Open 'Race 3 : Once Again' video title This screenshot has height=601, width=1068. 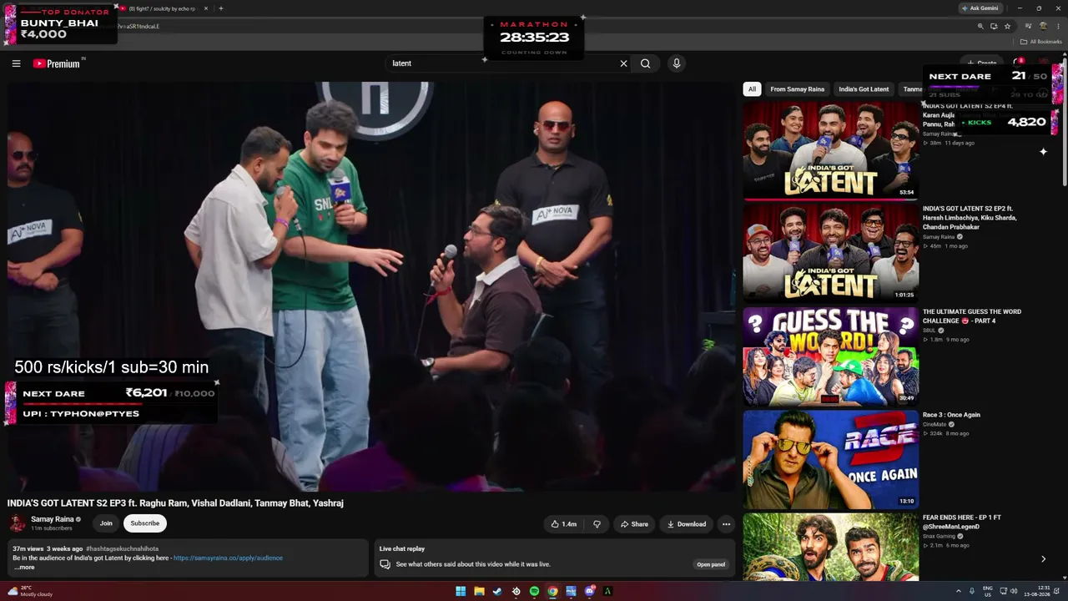point(951,415)
